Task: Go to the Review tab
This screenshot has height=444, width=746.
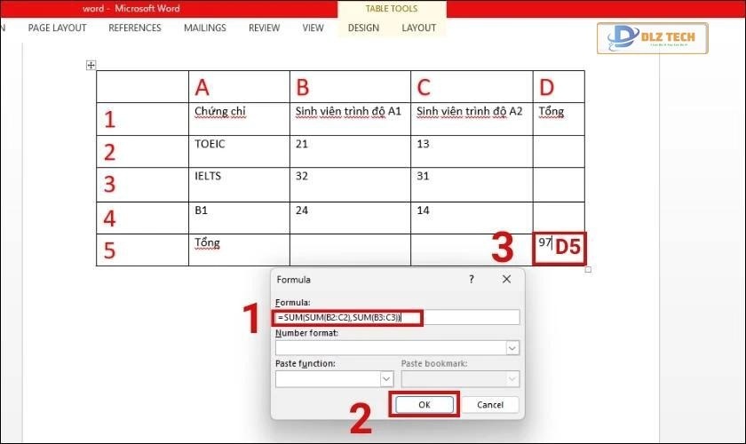Action: click(x=264, y=28)
